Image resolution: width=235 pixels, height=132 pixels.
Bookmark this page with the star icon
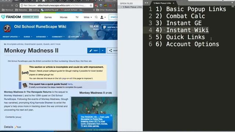pyautogui.click(x=91, y=5)
